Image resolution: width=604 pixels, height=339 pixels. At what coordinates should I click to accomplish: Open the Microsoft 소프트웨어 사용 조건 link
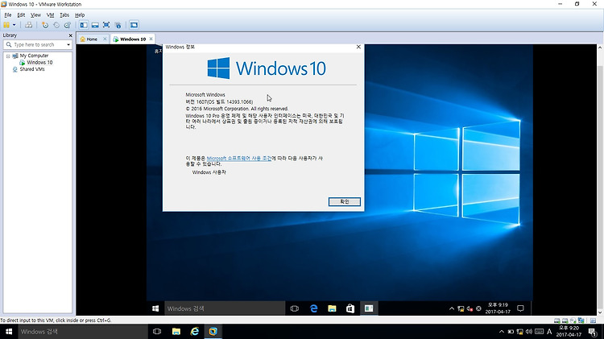(x=239, y=159)
